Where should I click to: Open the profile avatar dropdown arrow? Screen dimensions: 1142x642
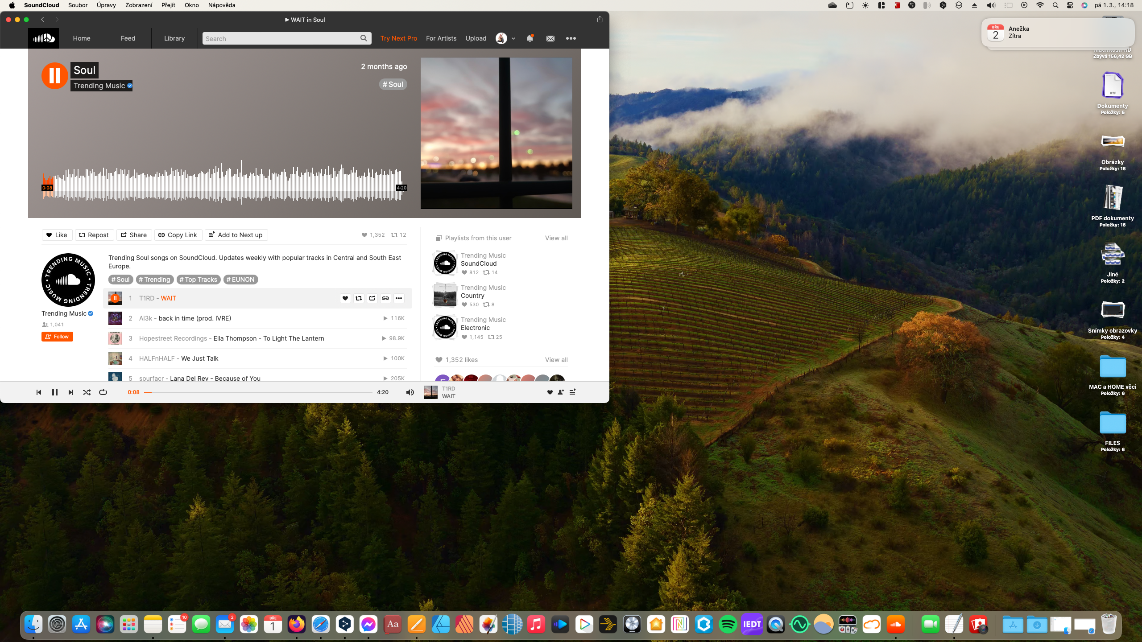click(513, 39)
